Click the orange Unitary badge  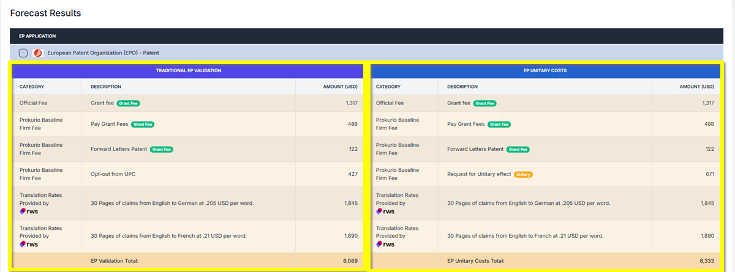click(x=522, y=174)
